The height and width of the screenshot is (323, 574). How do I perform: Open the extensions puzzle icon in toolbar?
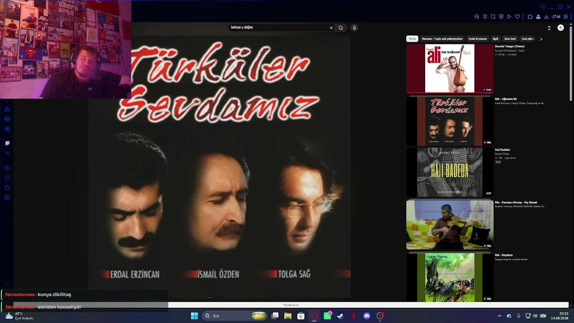coord(530,17)
